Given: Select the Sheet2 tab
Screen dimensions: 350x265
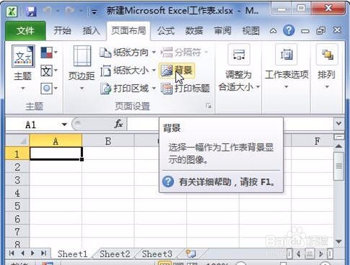Looking at the screenshot, I should [115, 253].
